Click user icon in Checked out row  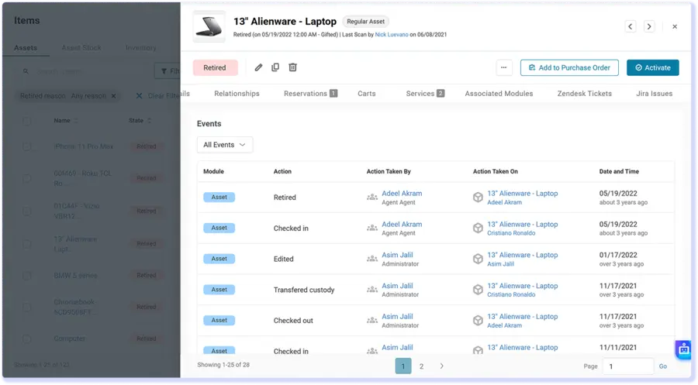(371, 320)
